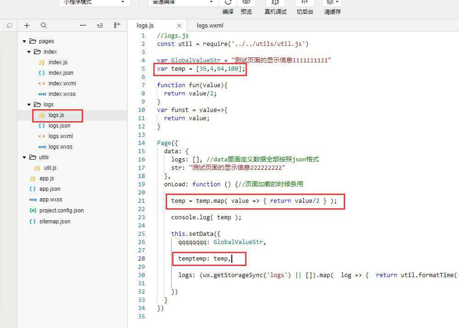Open logs.wxss file
Image resolution: width=459 pixels, height=328 pixels.
[60, 147]
